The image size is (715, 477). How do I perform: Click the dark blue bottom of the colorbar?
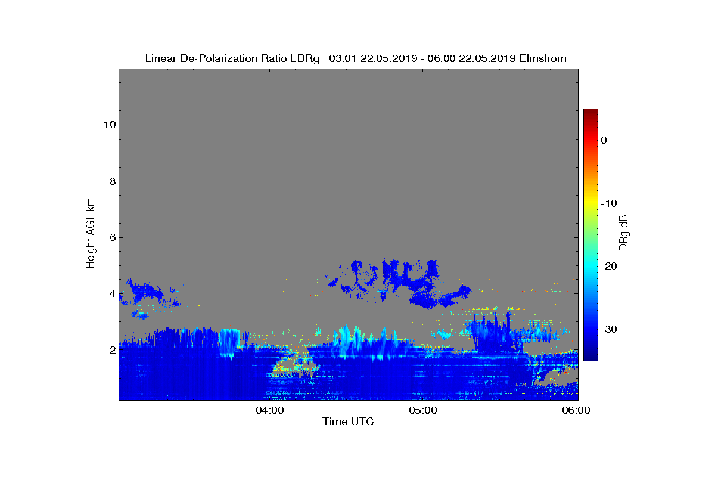click(x=590, y=357)
